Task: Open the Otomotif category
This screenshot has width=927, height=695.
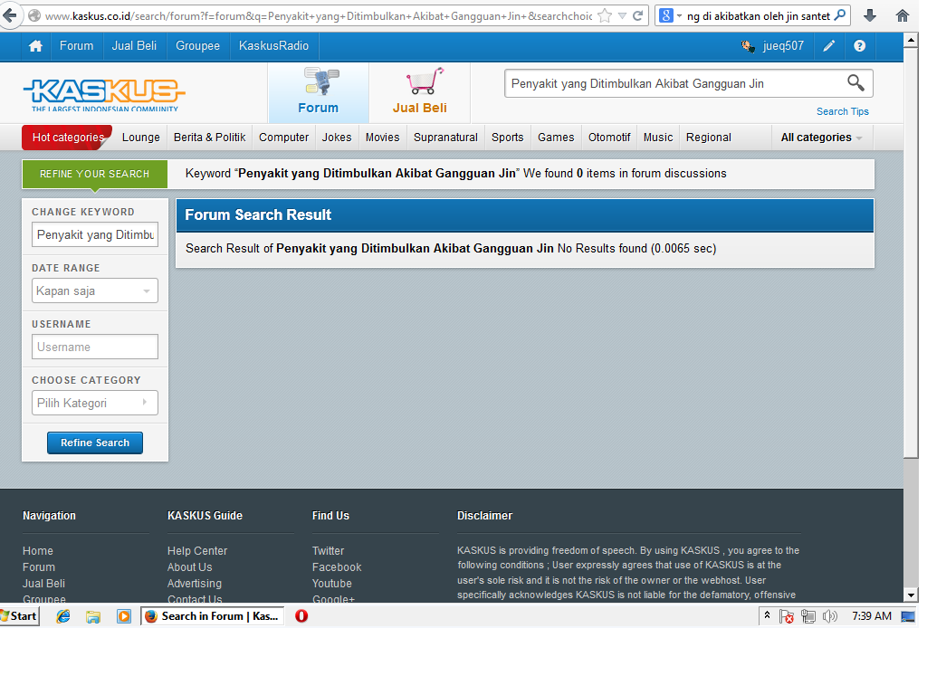Action: pos(609,138)
